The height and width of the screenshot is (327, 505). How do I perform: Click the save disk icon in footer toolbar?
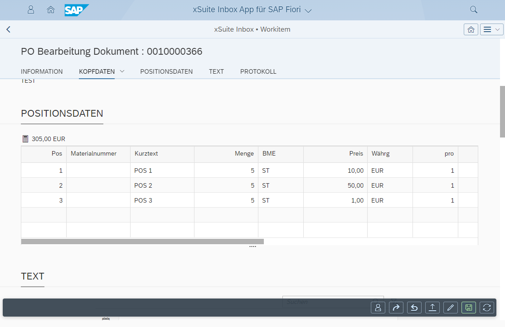click(469, 308)
